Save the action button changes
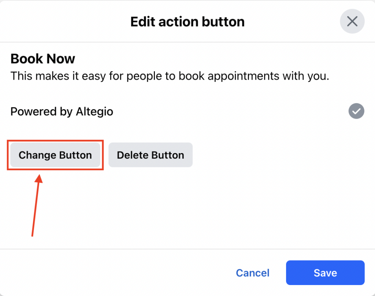 point(325,273)
